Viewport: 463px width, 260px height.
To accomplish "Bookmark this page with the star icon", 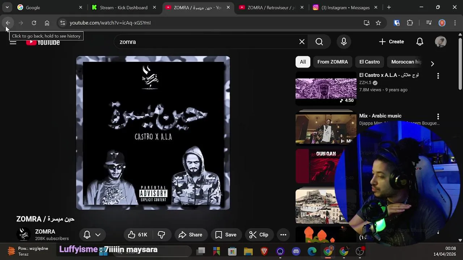I will coord(378,23).
